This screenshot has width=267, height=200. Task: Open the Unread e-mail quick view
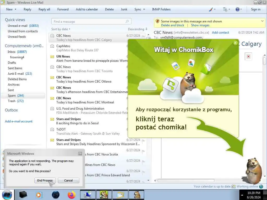23,26
